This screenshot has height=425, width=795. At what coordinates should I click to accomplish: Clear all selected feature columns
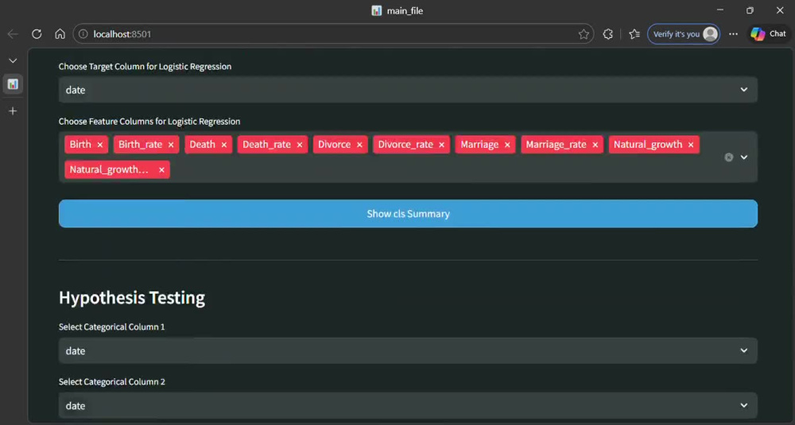[728, 157]
